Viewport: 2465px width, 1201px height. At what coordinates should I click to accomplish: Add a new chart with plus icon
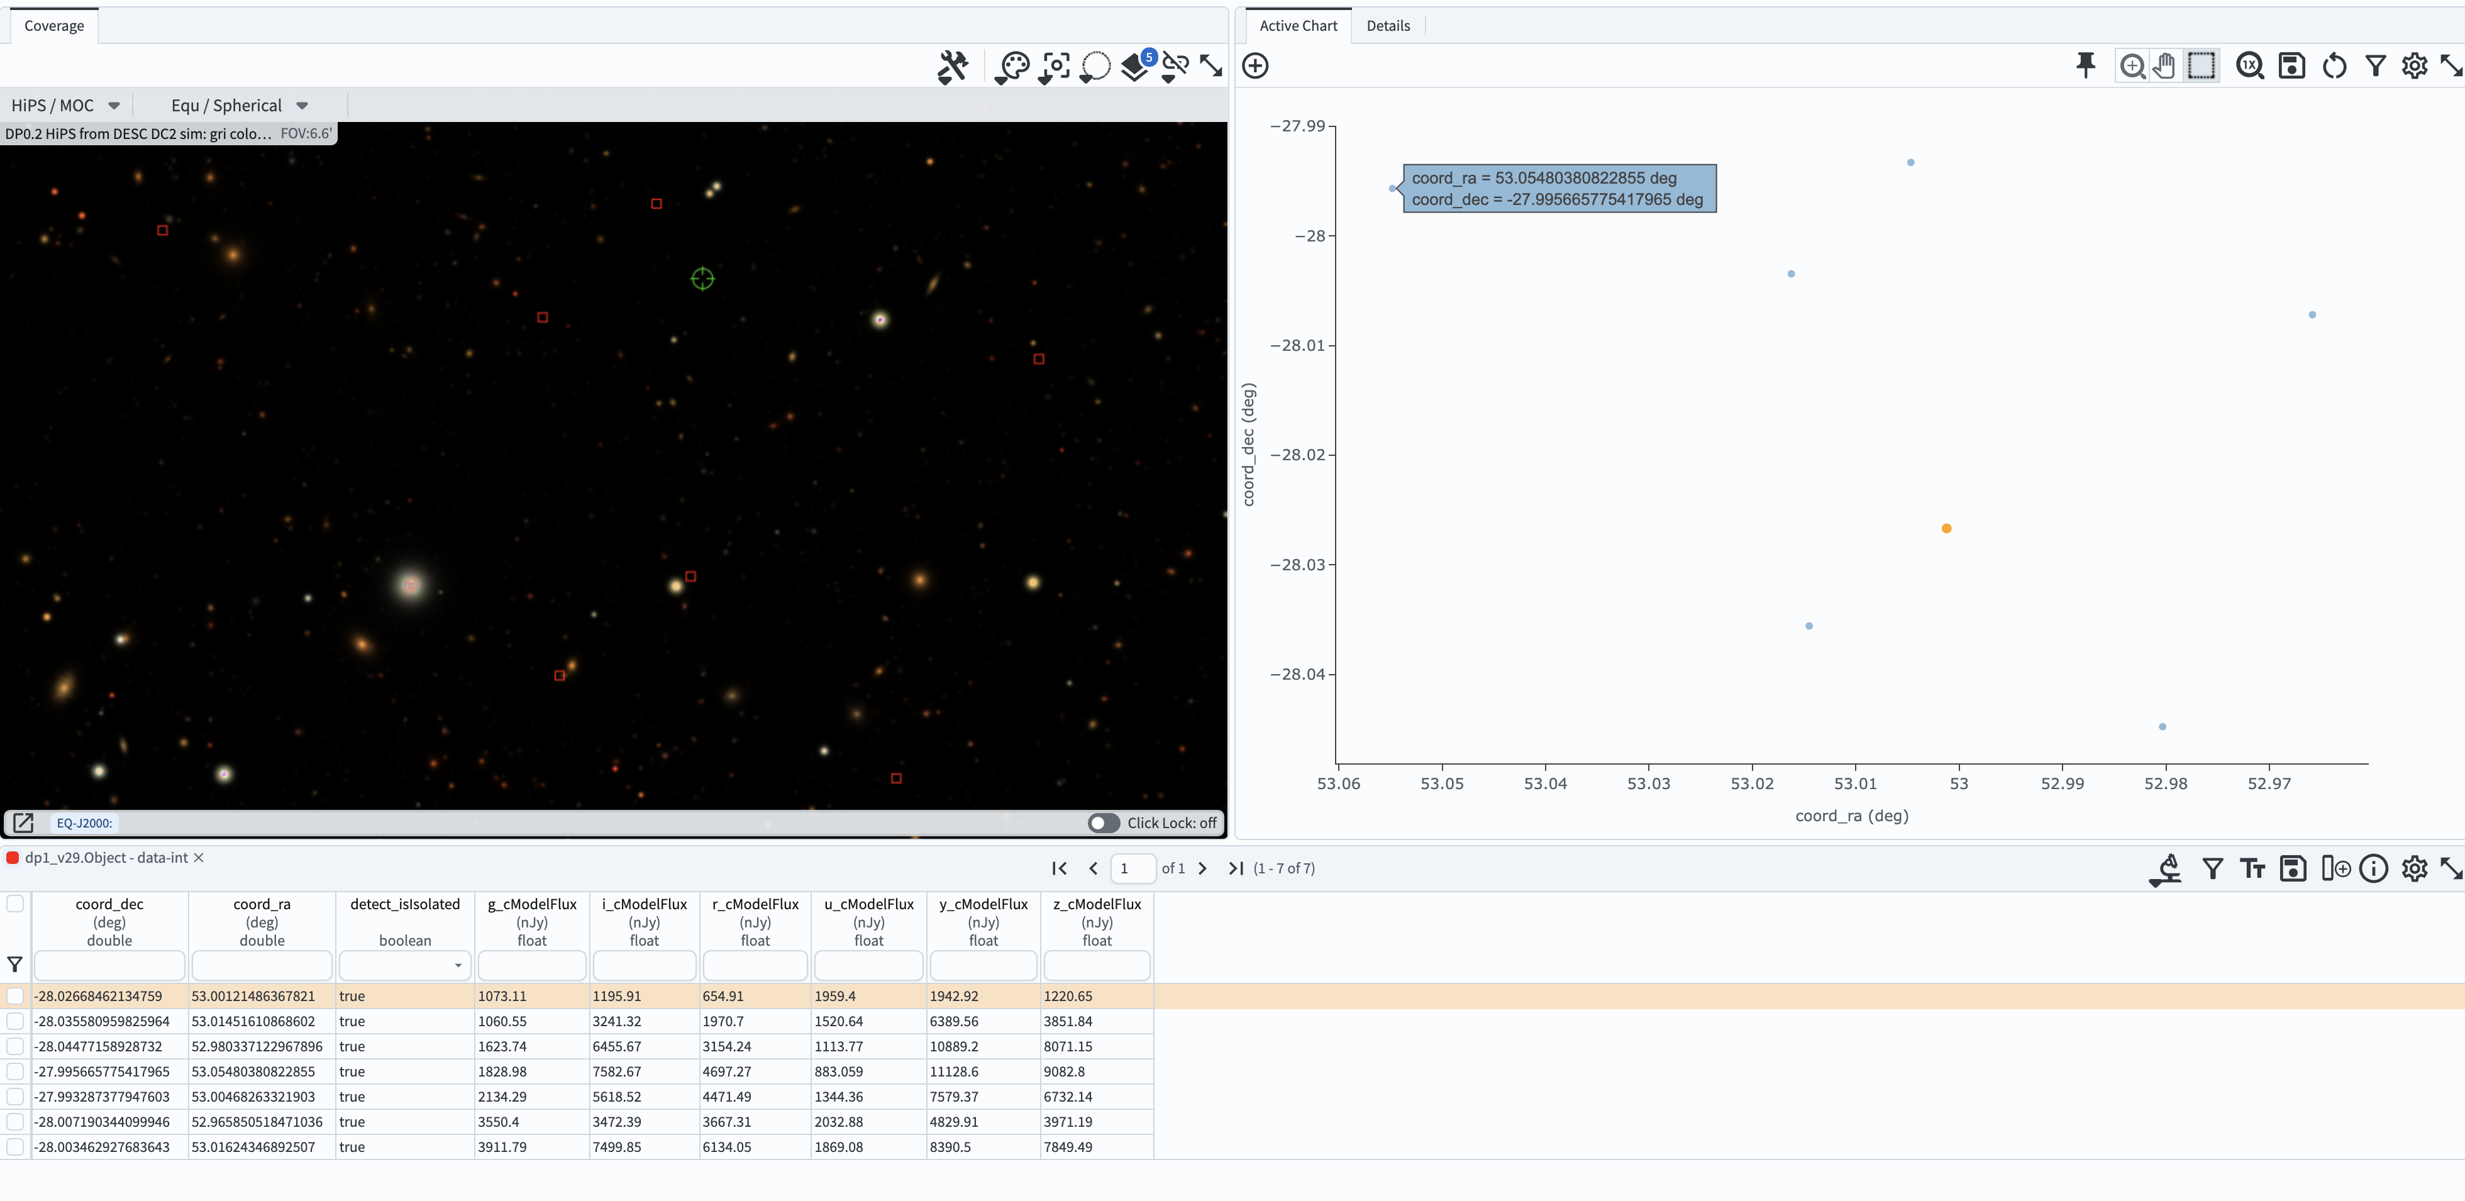click(x=1256, y=65)
